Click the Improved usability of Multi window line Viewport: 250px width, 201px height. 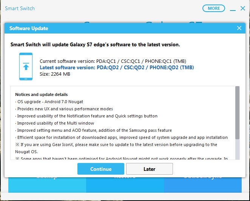[x=55, y=123]
